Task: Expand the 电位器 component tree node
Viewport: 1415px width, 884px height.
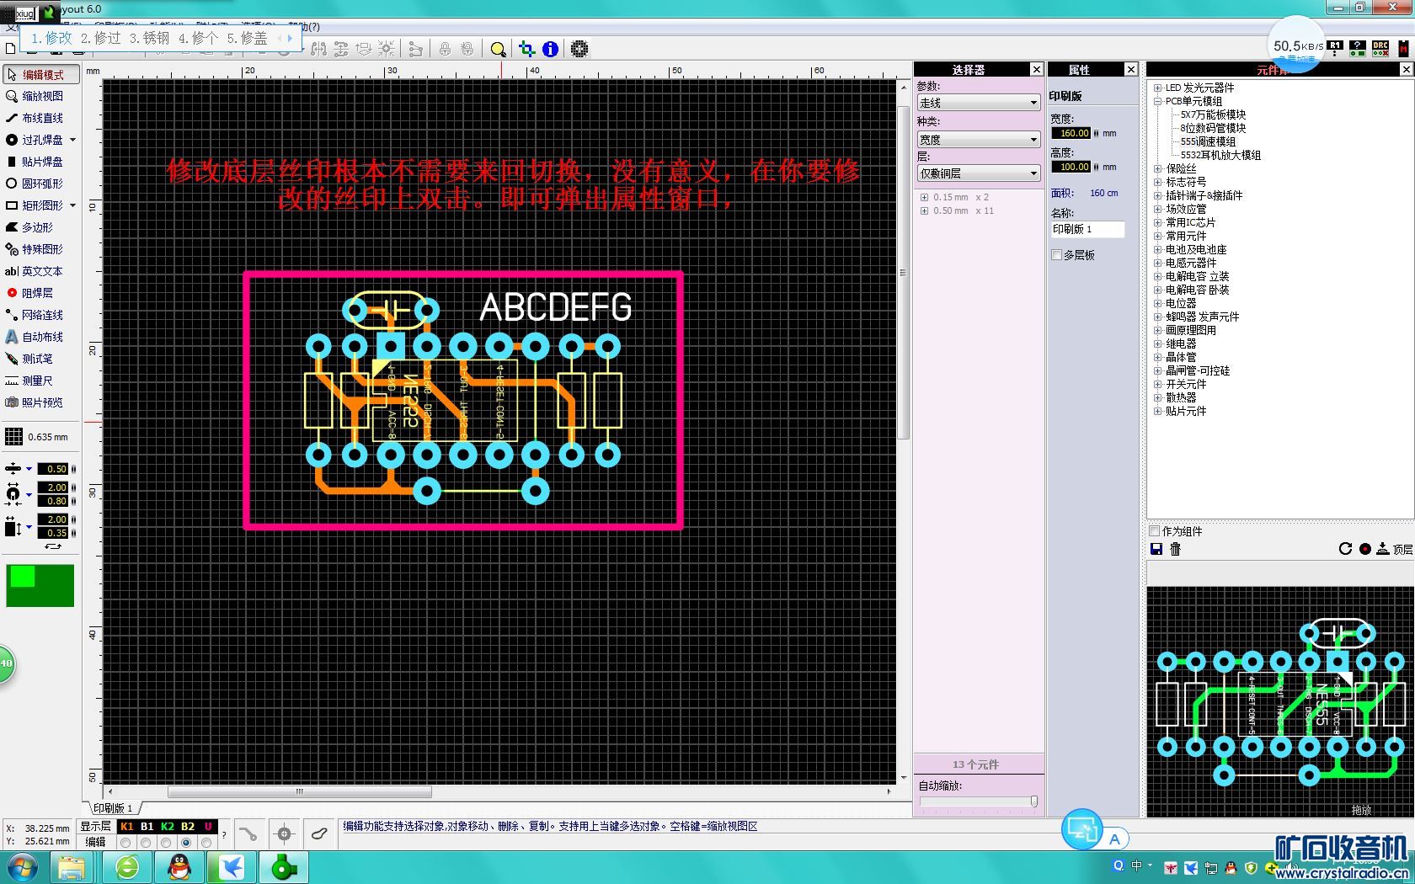Action: pos(1158,303)
